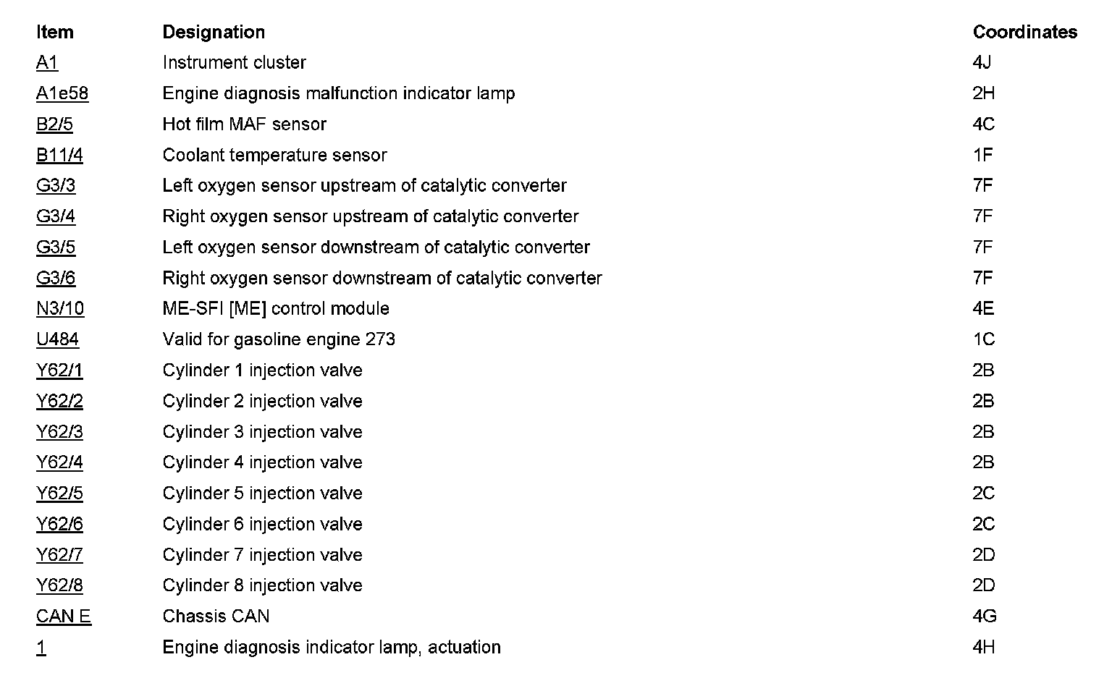The image size is (1112, 699).
Task: Open the Y62/7 item link
Action: pyautogui.click(x=59, y=555)
